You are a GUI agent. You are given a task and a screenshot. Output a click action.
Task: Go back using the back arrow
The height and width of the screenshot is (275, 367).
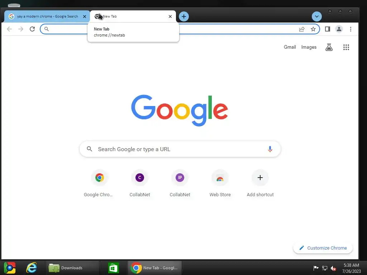coord(9,29)
